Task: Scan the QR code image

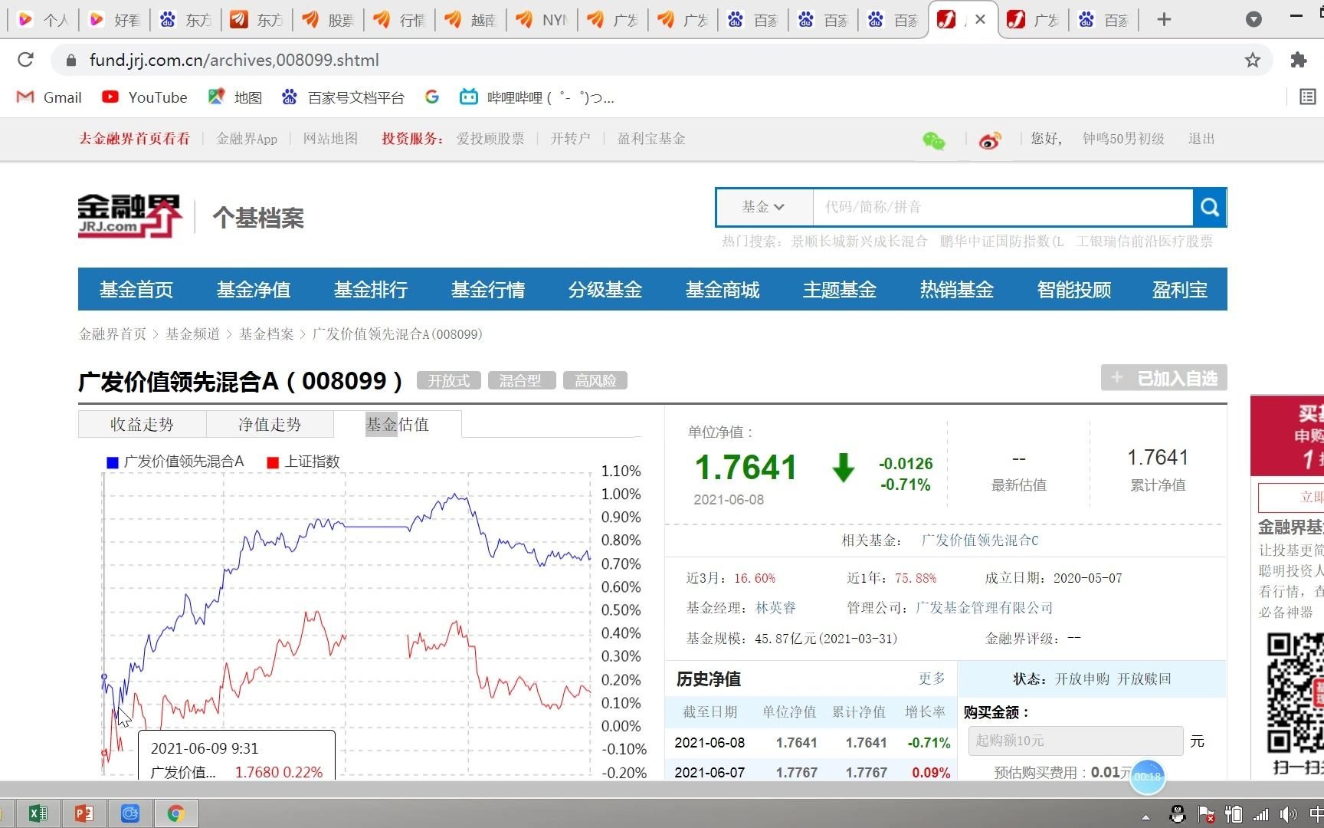Action: coord(1295,692)
